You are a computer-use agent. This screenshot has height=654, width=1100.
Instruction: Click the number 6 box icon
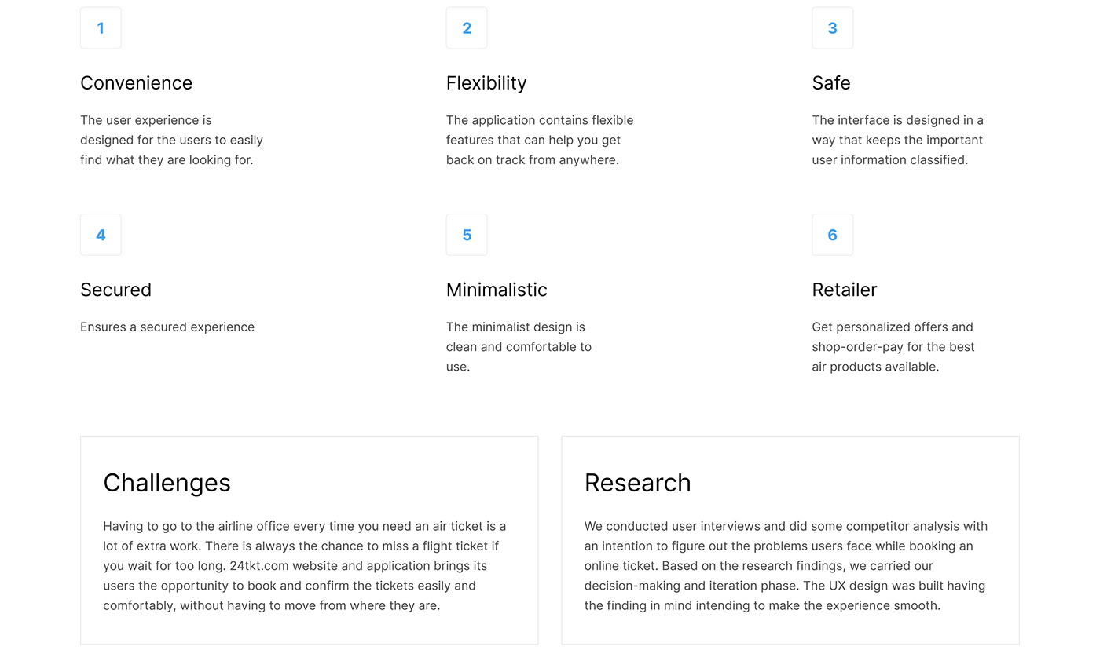pyautogui.click(x=833, y=235)
